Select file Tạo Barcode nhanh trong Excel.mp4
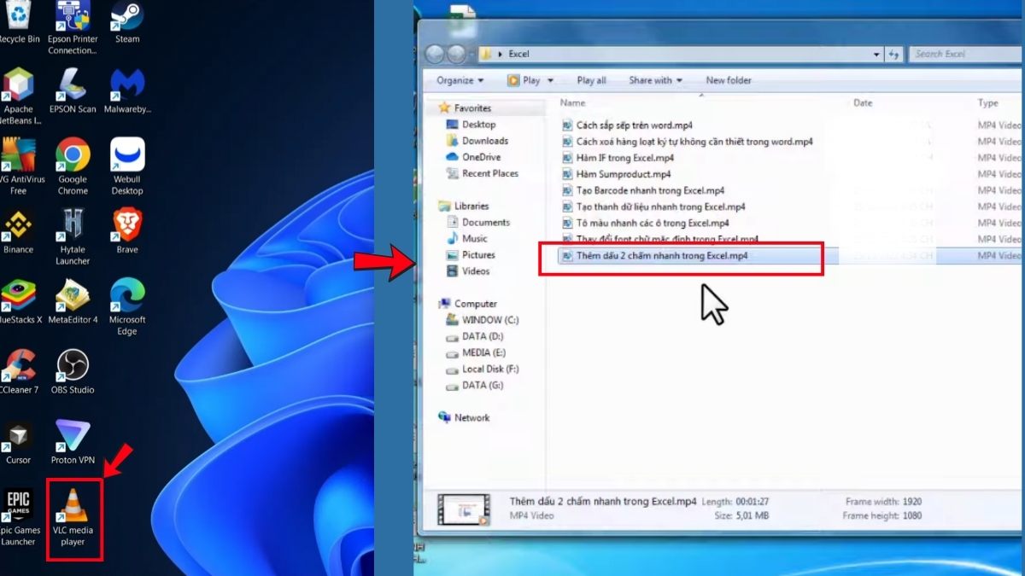Viewport: 1025px width, 576px height. [x=642, y=190]
